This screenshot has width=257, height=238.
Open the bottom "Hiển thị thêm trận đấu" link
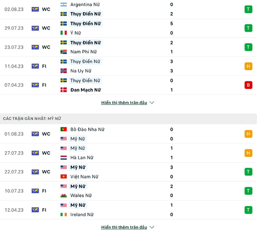[x=124, y=227]
